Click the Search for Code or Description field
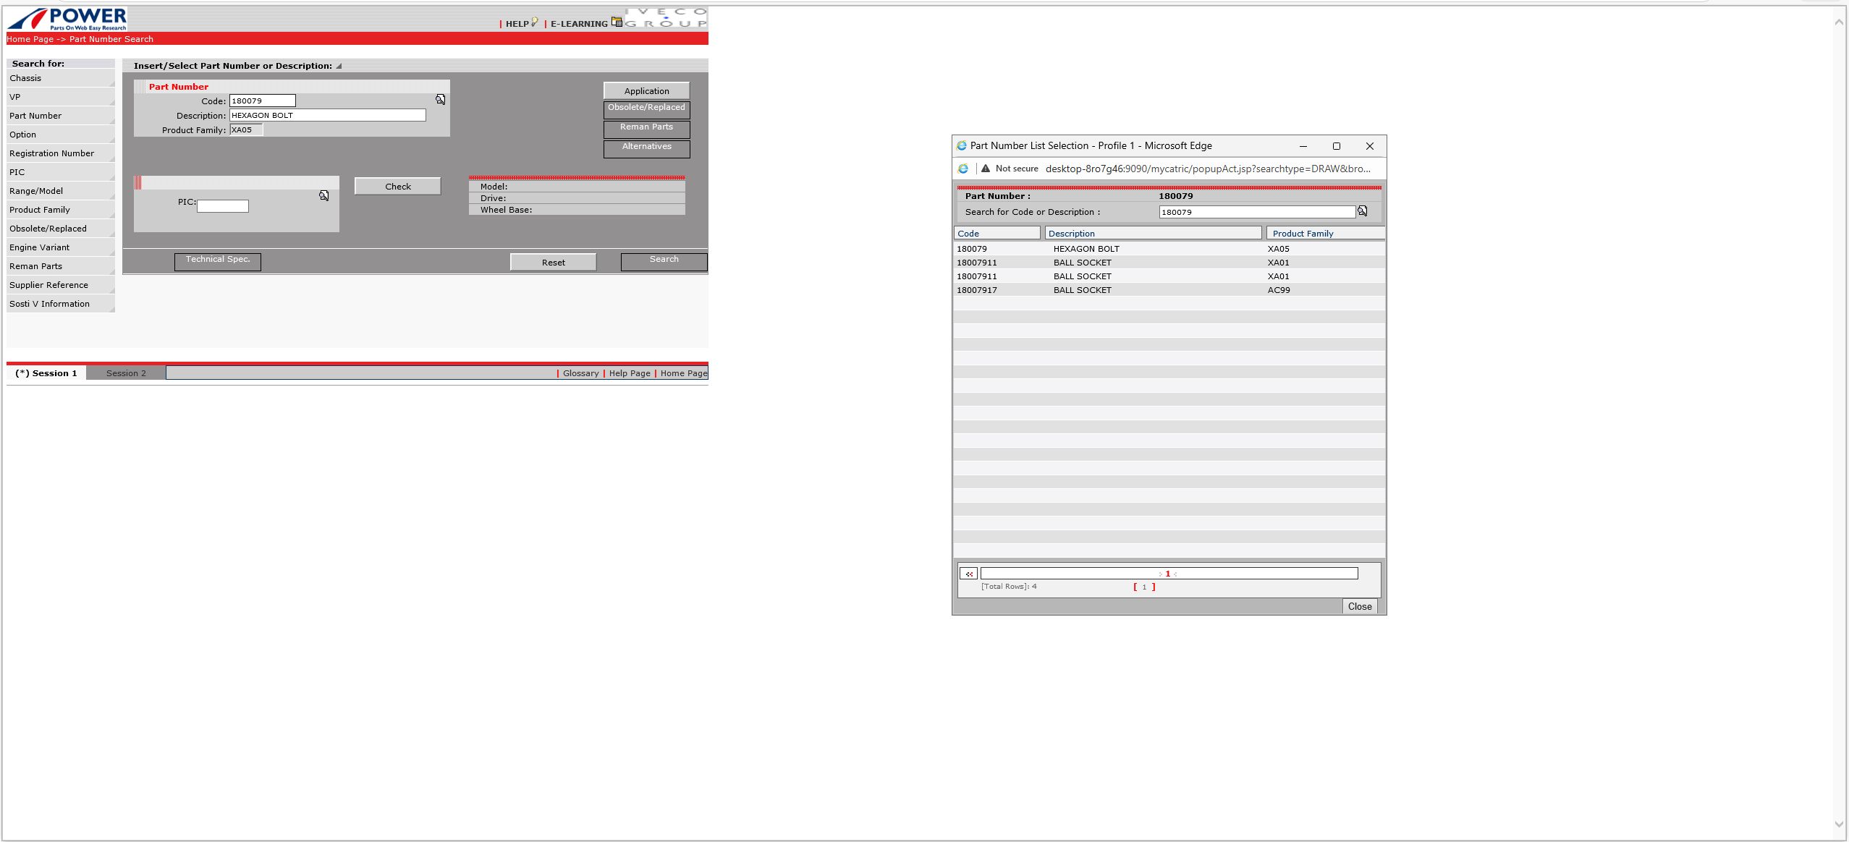Viewport: 1849px width, 842px height. click(1256, 212)
